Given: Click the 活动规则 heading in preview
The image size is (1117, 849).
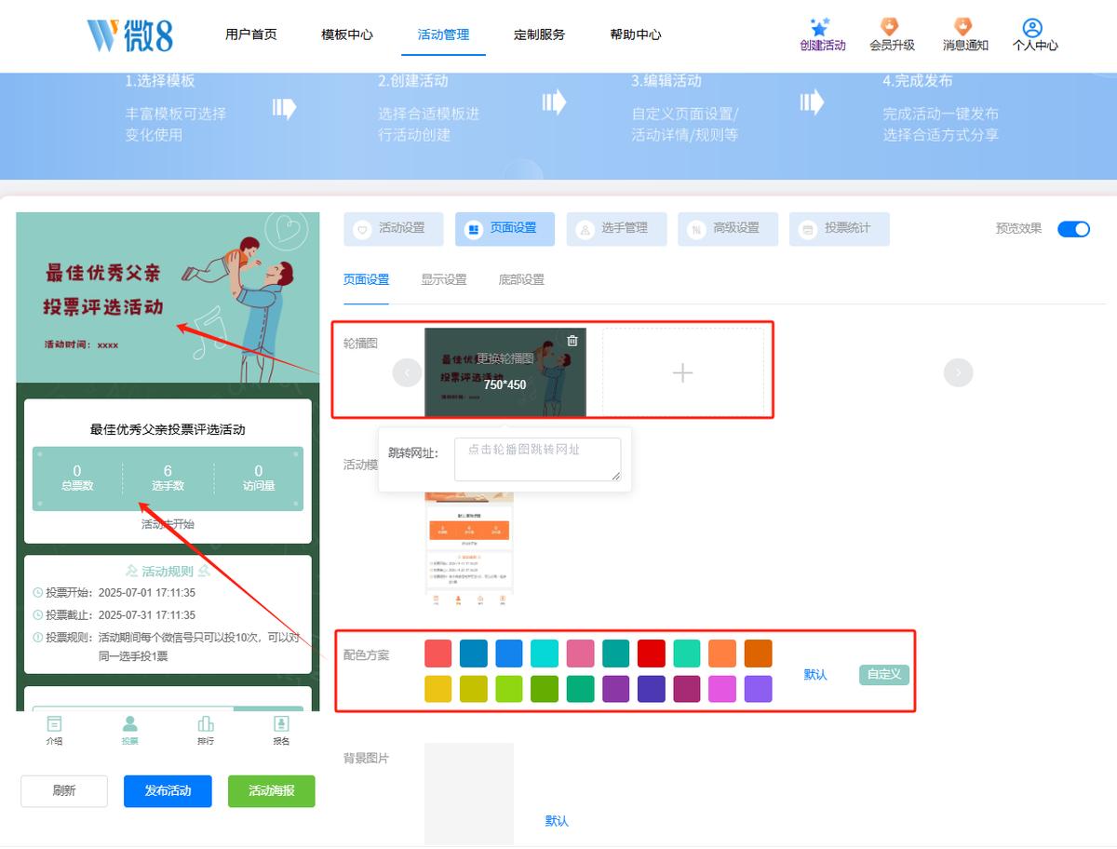Looking at the screenshot, I should tap(168, 572).
